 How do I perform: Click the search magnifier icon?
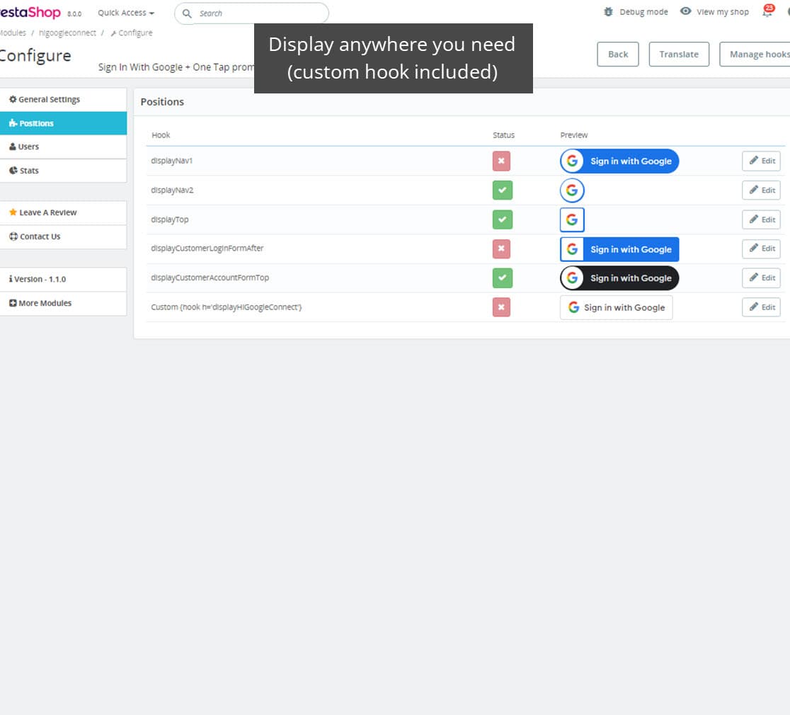(x=187, y=13)
